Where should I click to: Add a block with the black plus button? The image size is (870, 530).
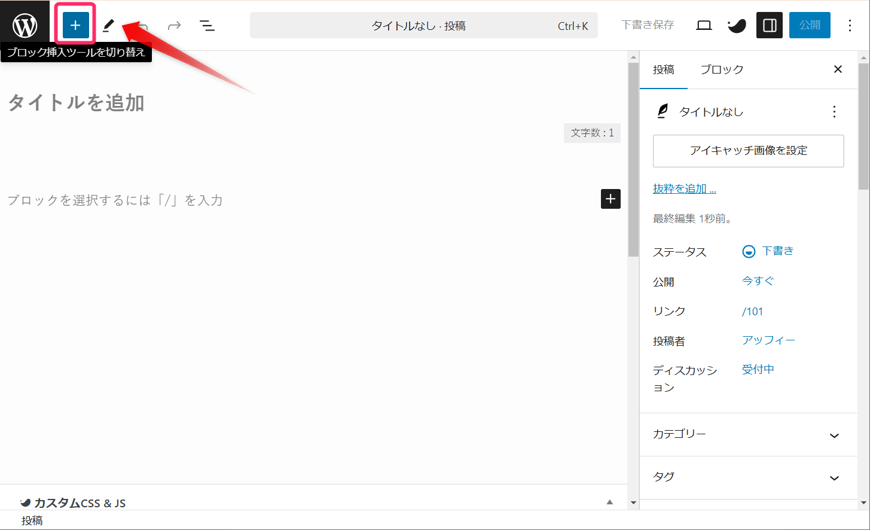point(610,199)
